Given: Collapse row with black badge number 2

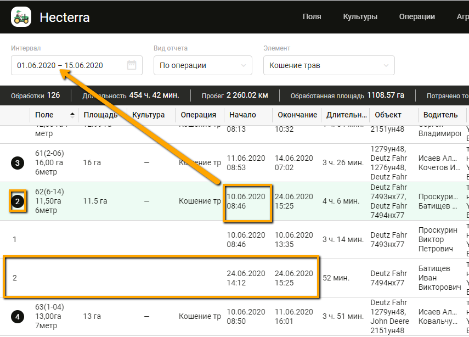Looking at the screenshot, I should (x=18, y=201).
